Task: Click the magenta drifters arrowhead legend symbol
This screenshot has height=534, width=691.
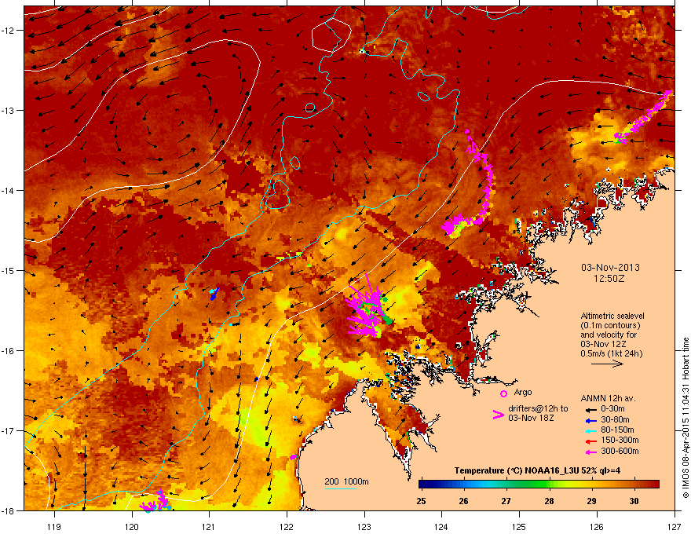Action: (x=498, y=415)
